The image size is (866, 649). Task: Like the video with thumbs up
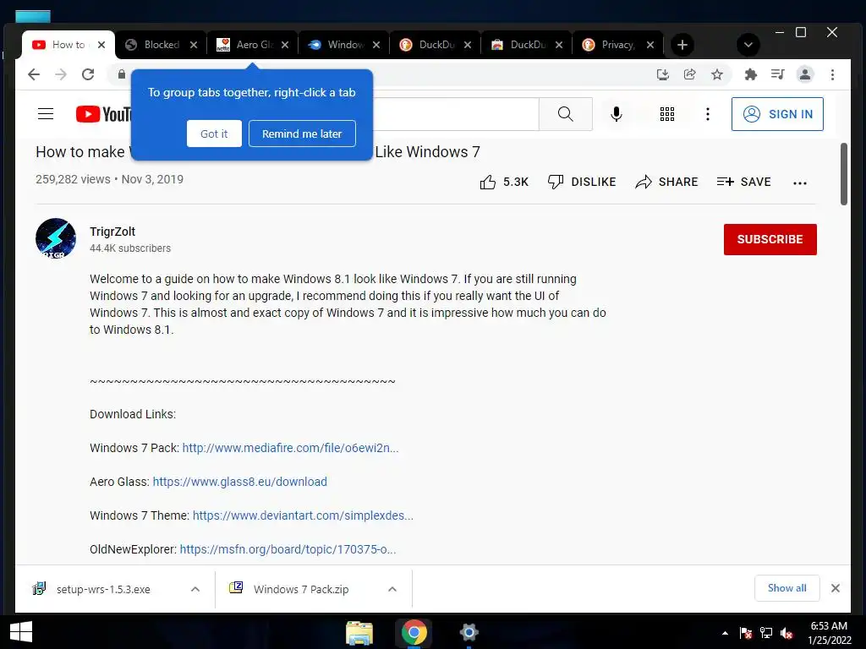pos(504,183)
